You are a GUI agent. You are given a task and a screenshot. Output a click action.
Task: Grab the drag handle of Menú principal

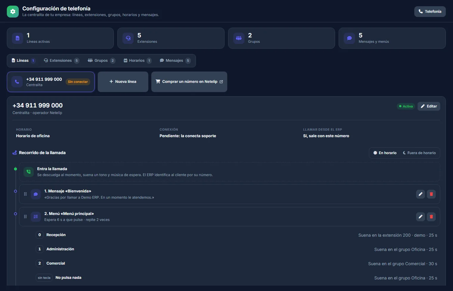(x=25, y=217)
